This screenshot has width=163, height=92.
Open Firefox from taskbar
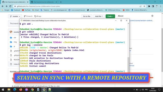(21, 90)
